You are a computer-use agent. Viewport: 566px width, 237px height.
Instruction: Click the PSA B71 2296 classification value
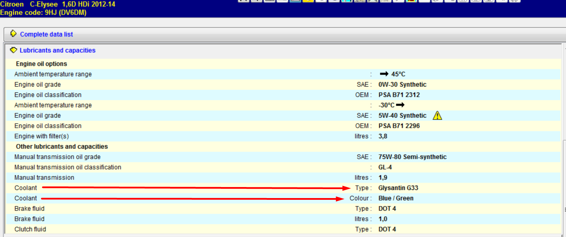pyautogui.click(x=399, y=126)
